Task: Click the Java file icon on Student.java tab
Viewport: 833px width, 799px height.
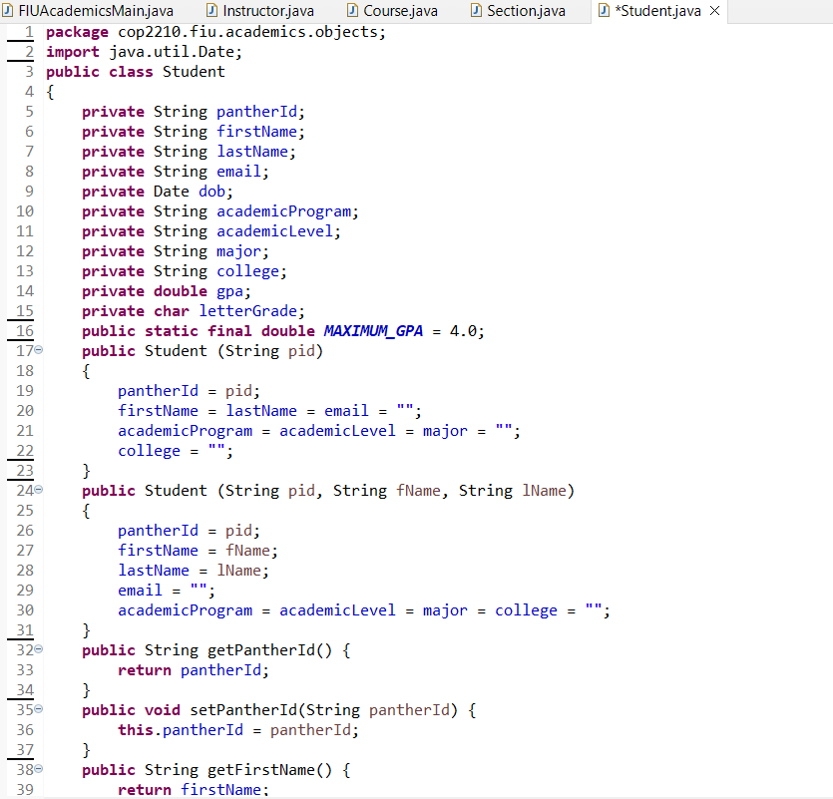Action: tap(604, 11)
